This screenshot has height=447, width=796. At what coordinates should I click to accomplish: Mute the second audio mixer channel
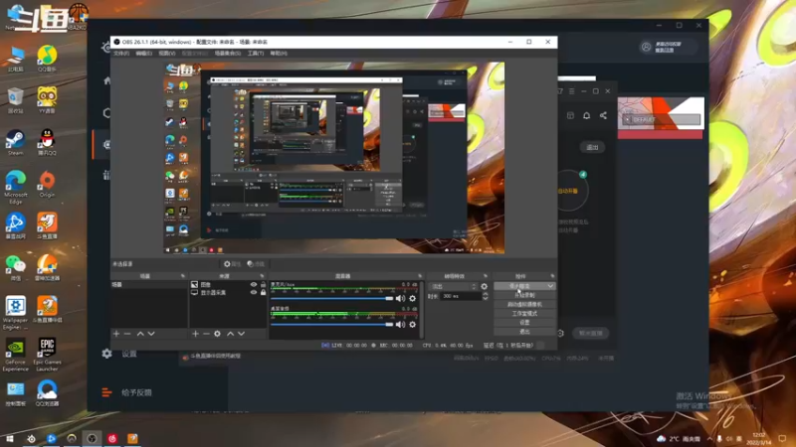(400, 325)
